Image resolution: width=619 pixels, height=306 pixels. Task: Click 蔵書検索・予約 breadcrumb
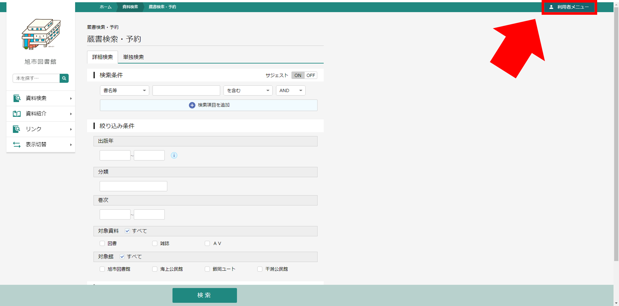(162, 7)
